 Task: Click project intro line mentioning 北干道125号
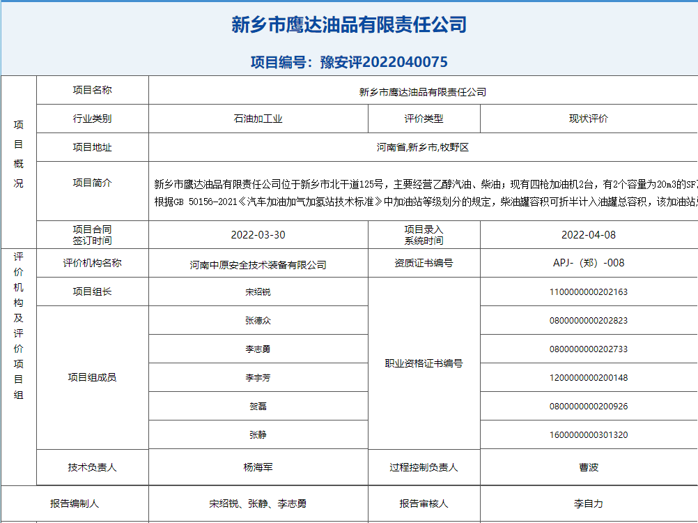[x=426, y=184]
